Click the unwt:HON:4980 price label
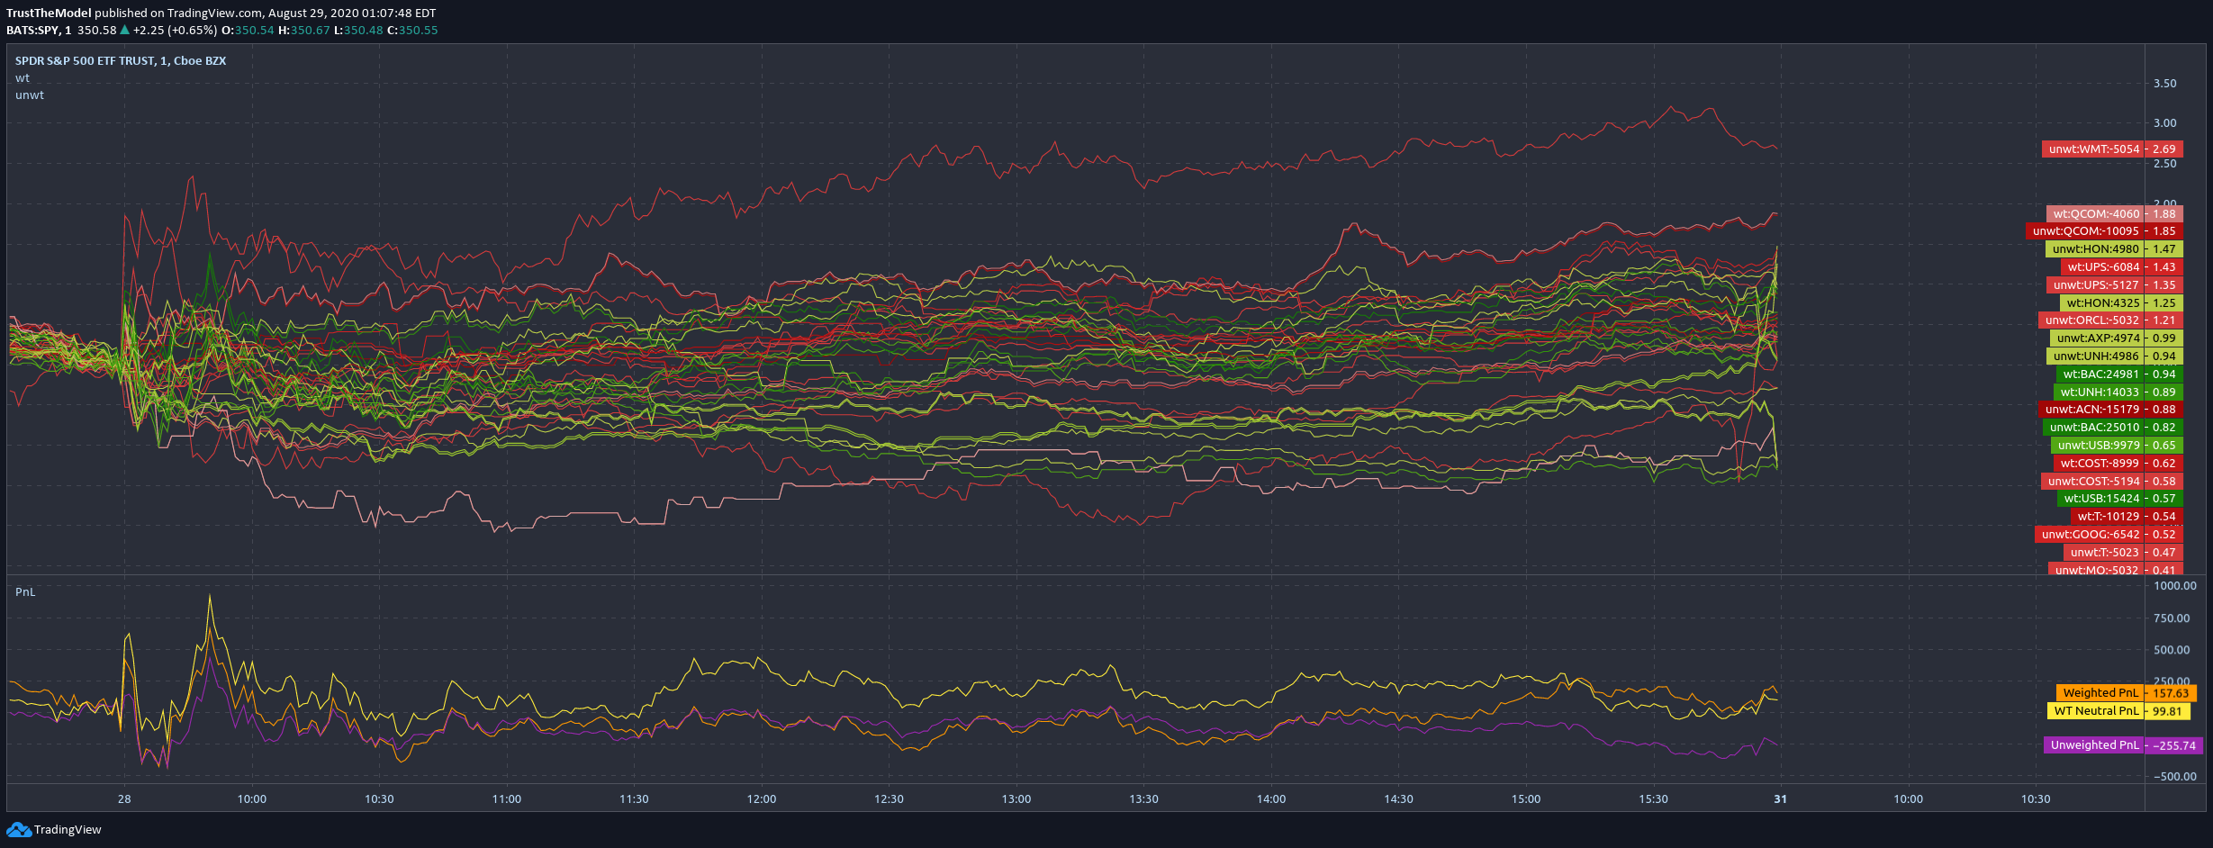The height and width of the screenshot is (848, 2213). [x=2114, y=248]
